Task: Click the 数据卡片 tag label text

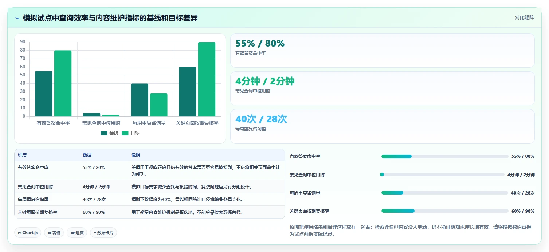Action: (x=105, y=233)
